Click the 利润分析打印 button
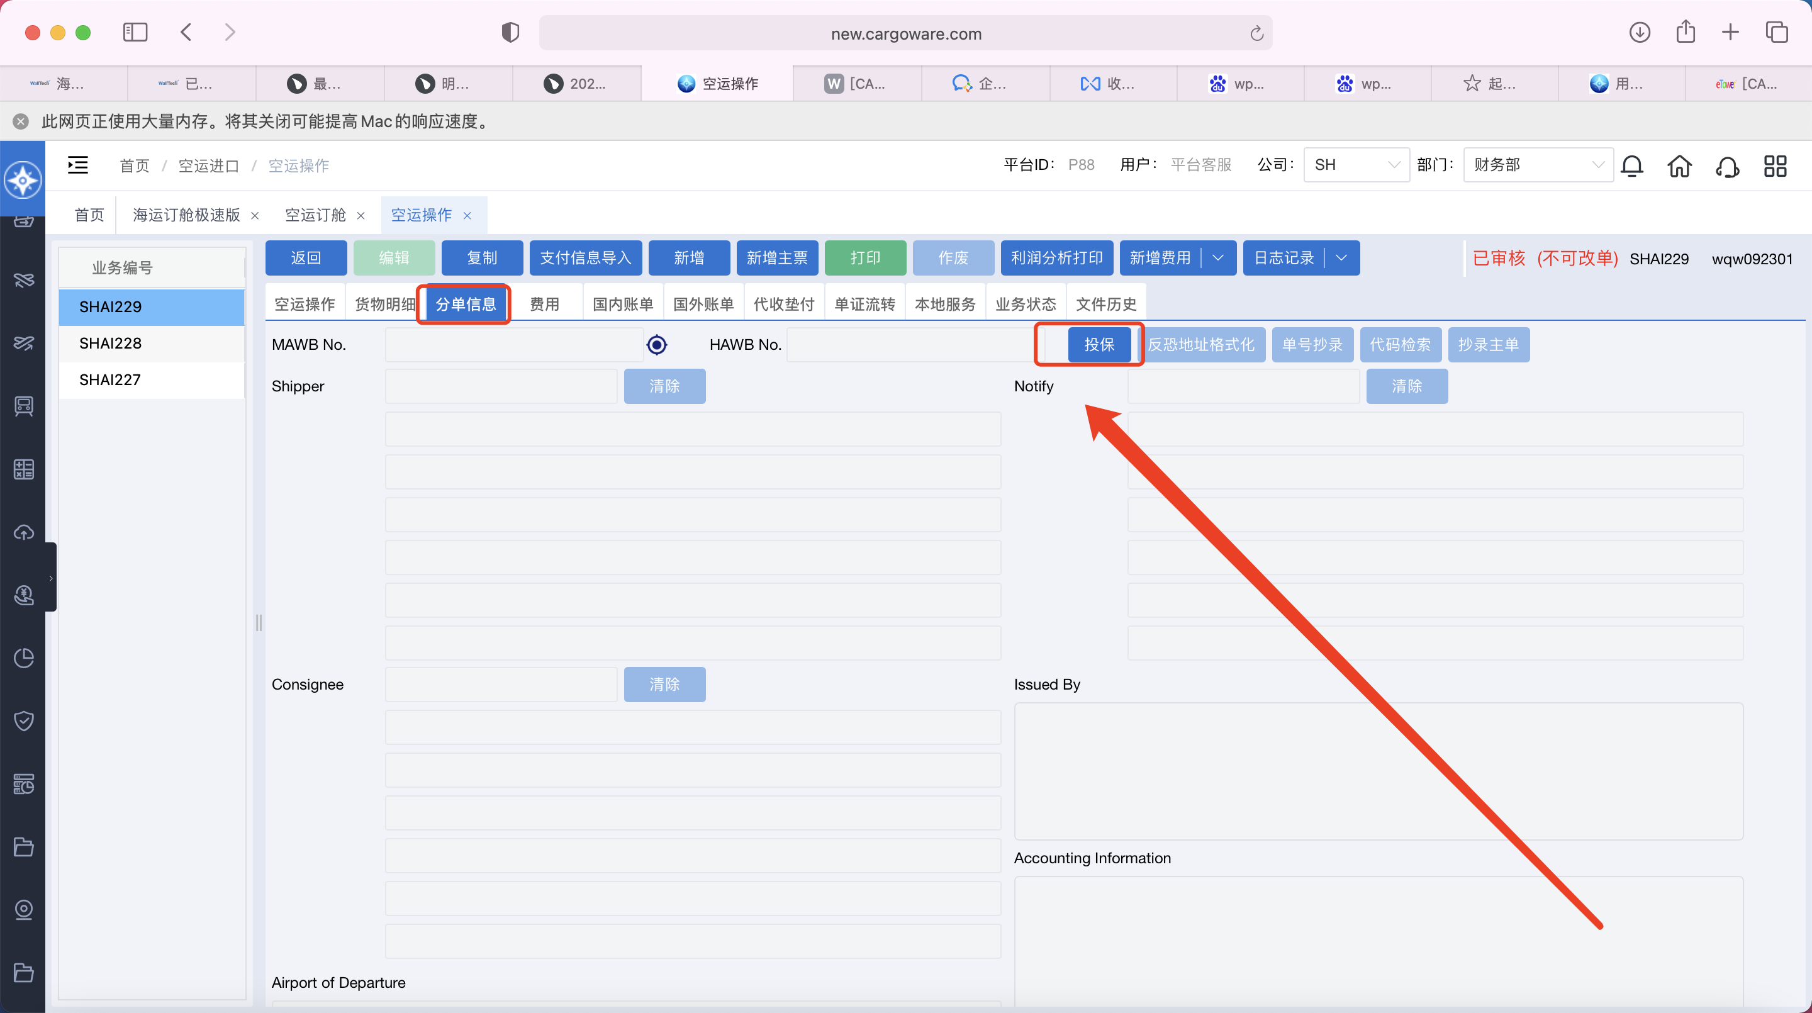 (x=1056, y=258)
